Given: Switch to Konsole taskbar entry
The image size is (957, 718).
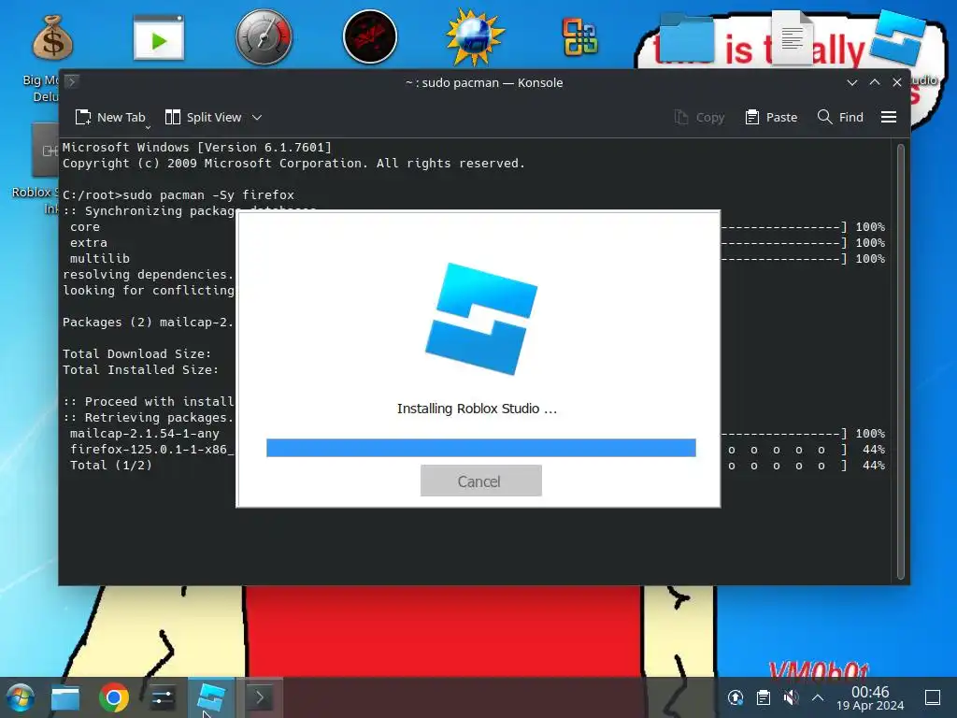Looking at the screenshot, I should point(260,697).
